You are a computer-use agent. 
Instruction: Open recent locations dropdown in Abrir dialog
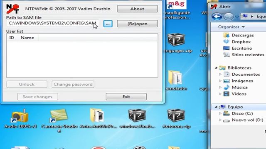237,17
